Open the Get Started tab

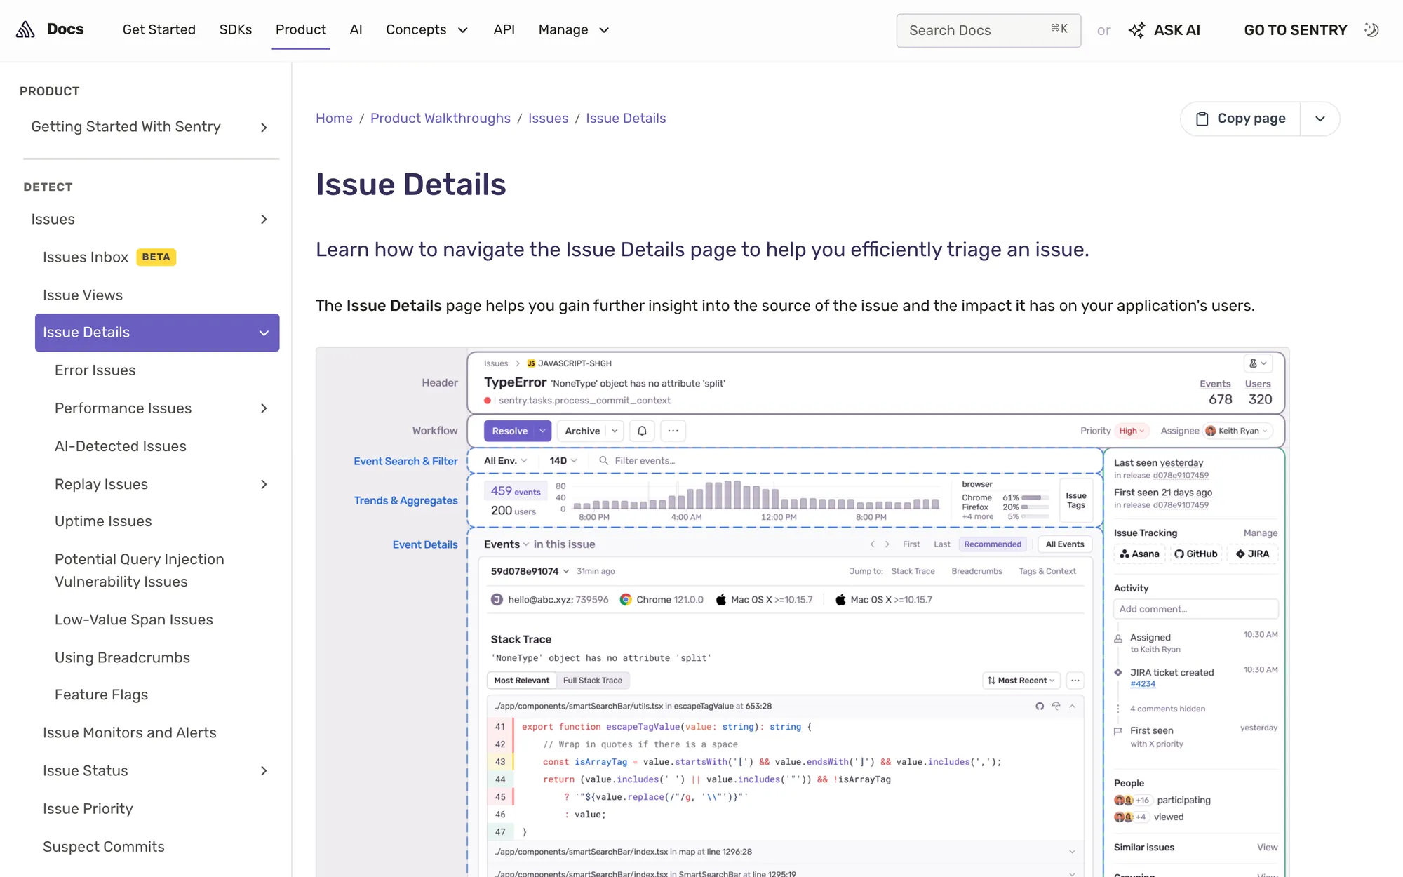159,29
